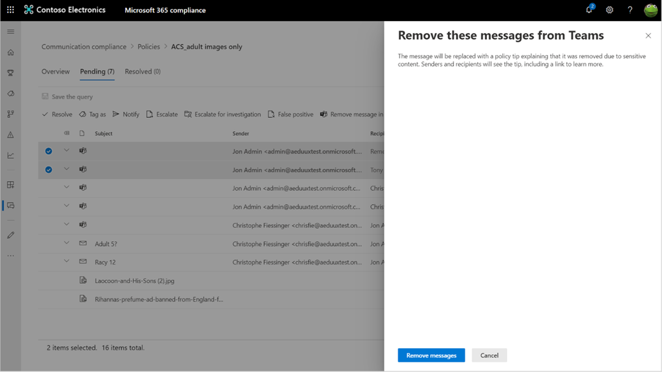662x372 pixels.
Task: Uncheck the selected row with Tony recipient
Action: pyautogui.click(x=48, y=169)
